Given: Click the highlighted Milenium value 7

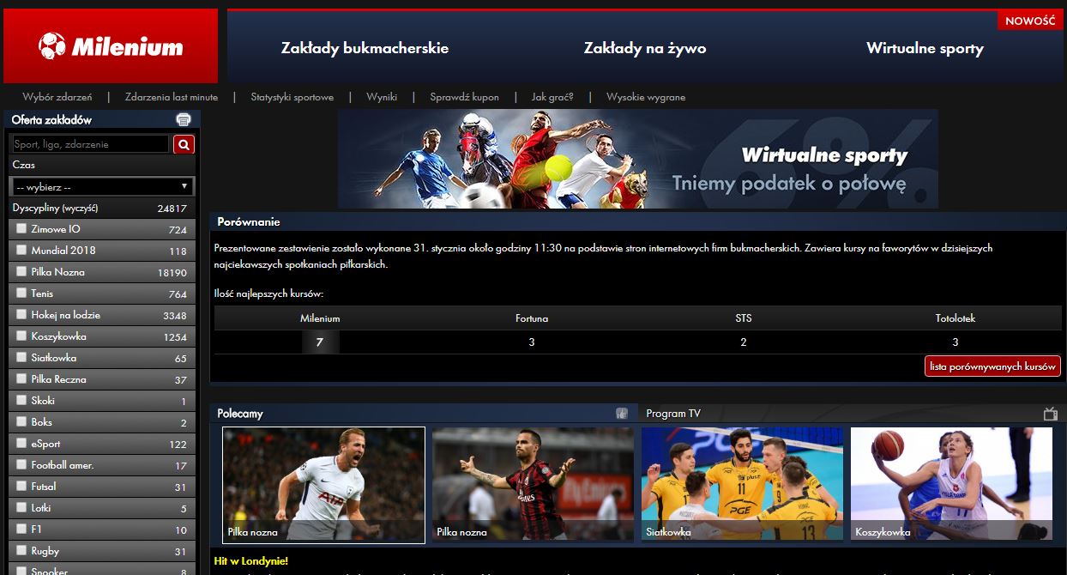Looking at the screenshot, I should 320,342.
